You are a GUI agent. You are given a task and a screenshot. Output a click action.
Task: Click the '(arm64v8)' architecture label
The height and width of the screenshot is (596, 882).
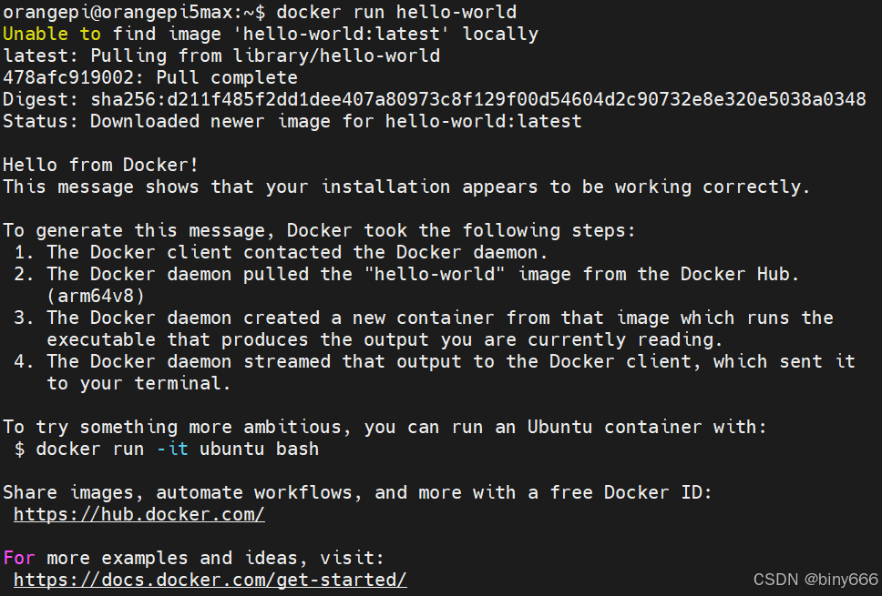coord(96,296)
